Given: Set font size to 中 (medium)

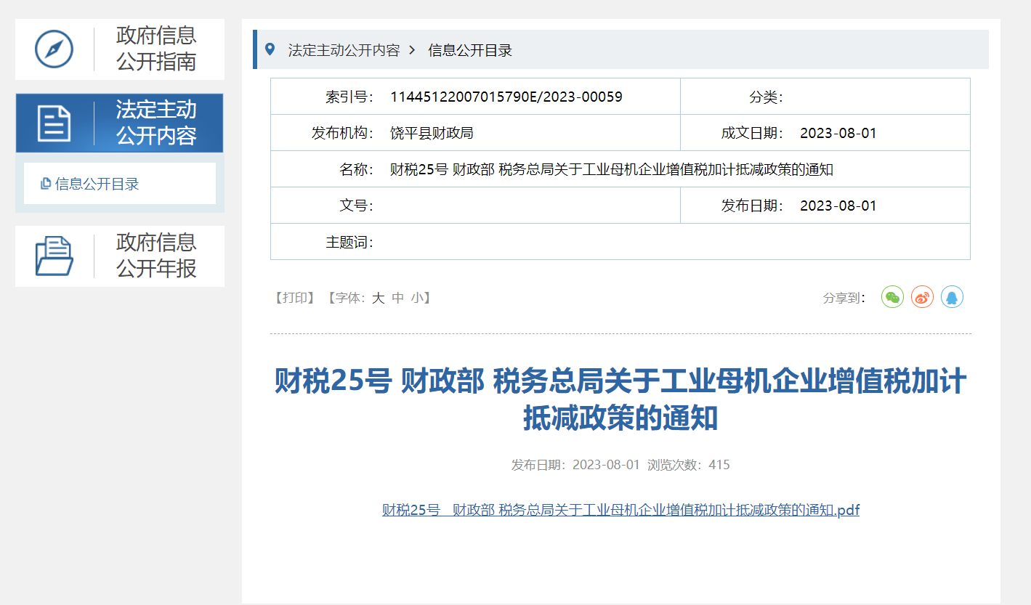Looking at the screenshot, I should point(397,298).
